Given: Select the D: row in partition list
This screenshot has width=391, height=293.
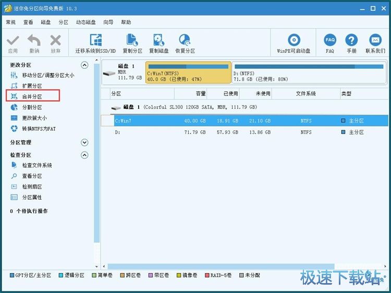Looking at the screenshot, I should click(245, 132).
